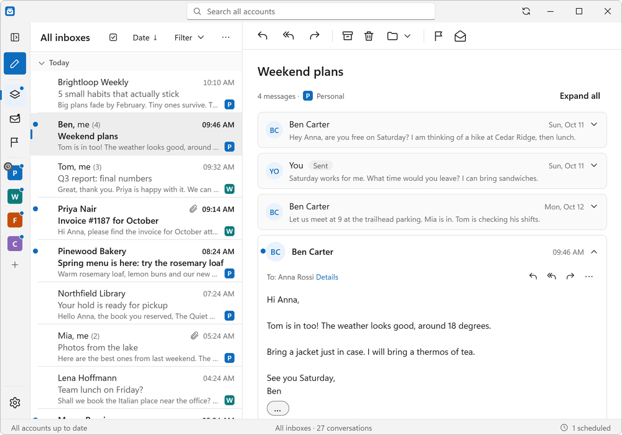This screenshot has width=622, height=435.
Task: Switch to the orange F account
Action: pos(15,220)
